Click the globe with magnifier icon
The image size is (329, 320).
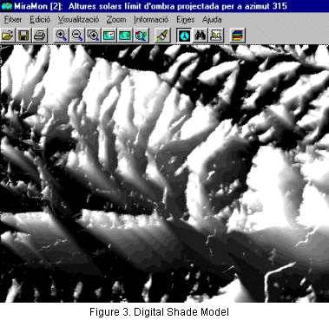click(141, 36)
